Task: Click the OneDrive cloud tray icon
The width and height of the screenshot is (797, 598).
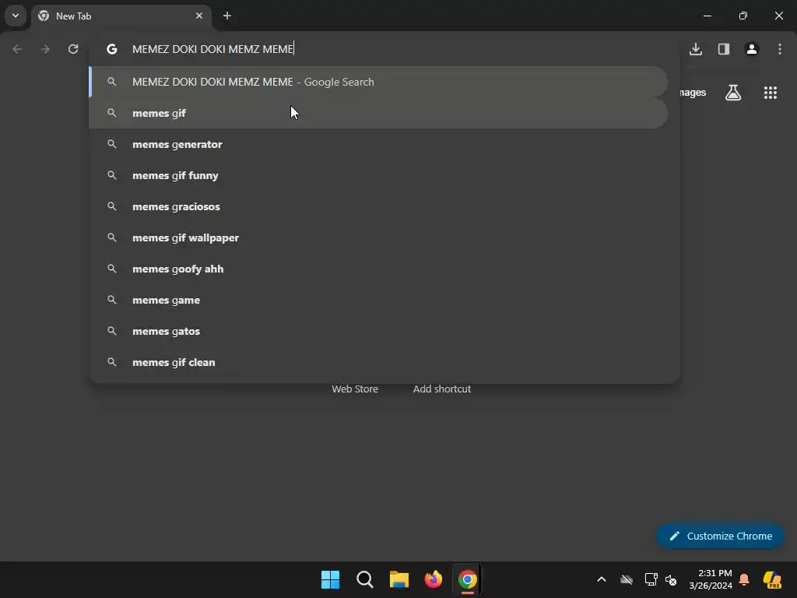Action: (x=627, y=579)
